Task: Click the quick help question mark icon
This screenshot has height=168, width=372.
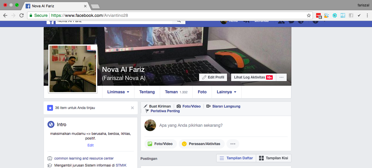Action: click(x=315, y=22)
